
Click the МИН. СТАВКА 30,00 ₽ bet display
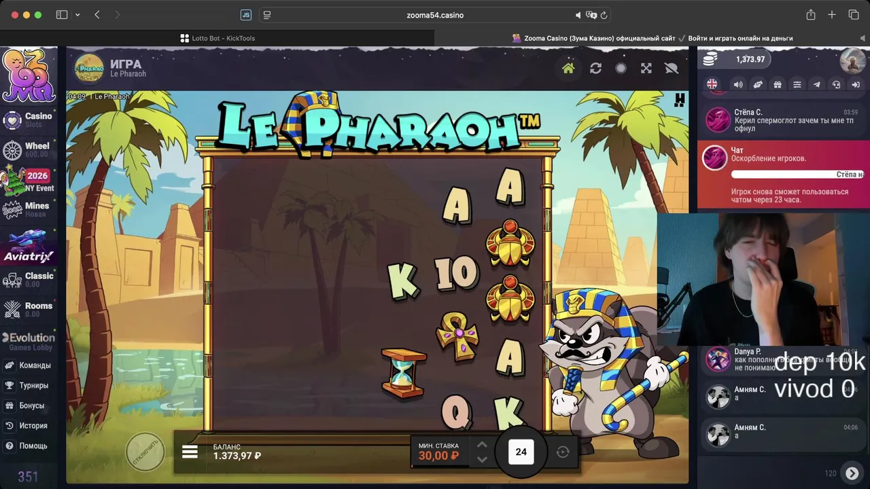coord(438,452)
